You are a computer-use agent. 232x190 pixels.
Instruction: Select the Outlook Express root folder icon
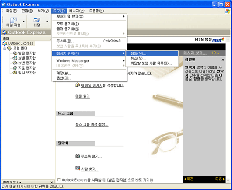pos(4,43)
